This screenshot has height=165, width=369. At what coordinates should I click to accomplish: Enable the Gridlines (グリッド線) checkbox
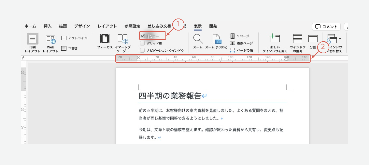pyautogui.click(x=142, y=43)
